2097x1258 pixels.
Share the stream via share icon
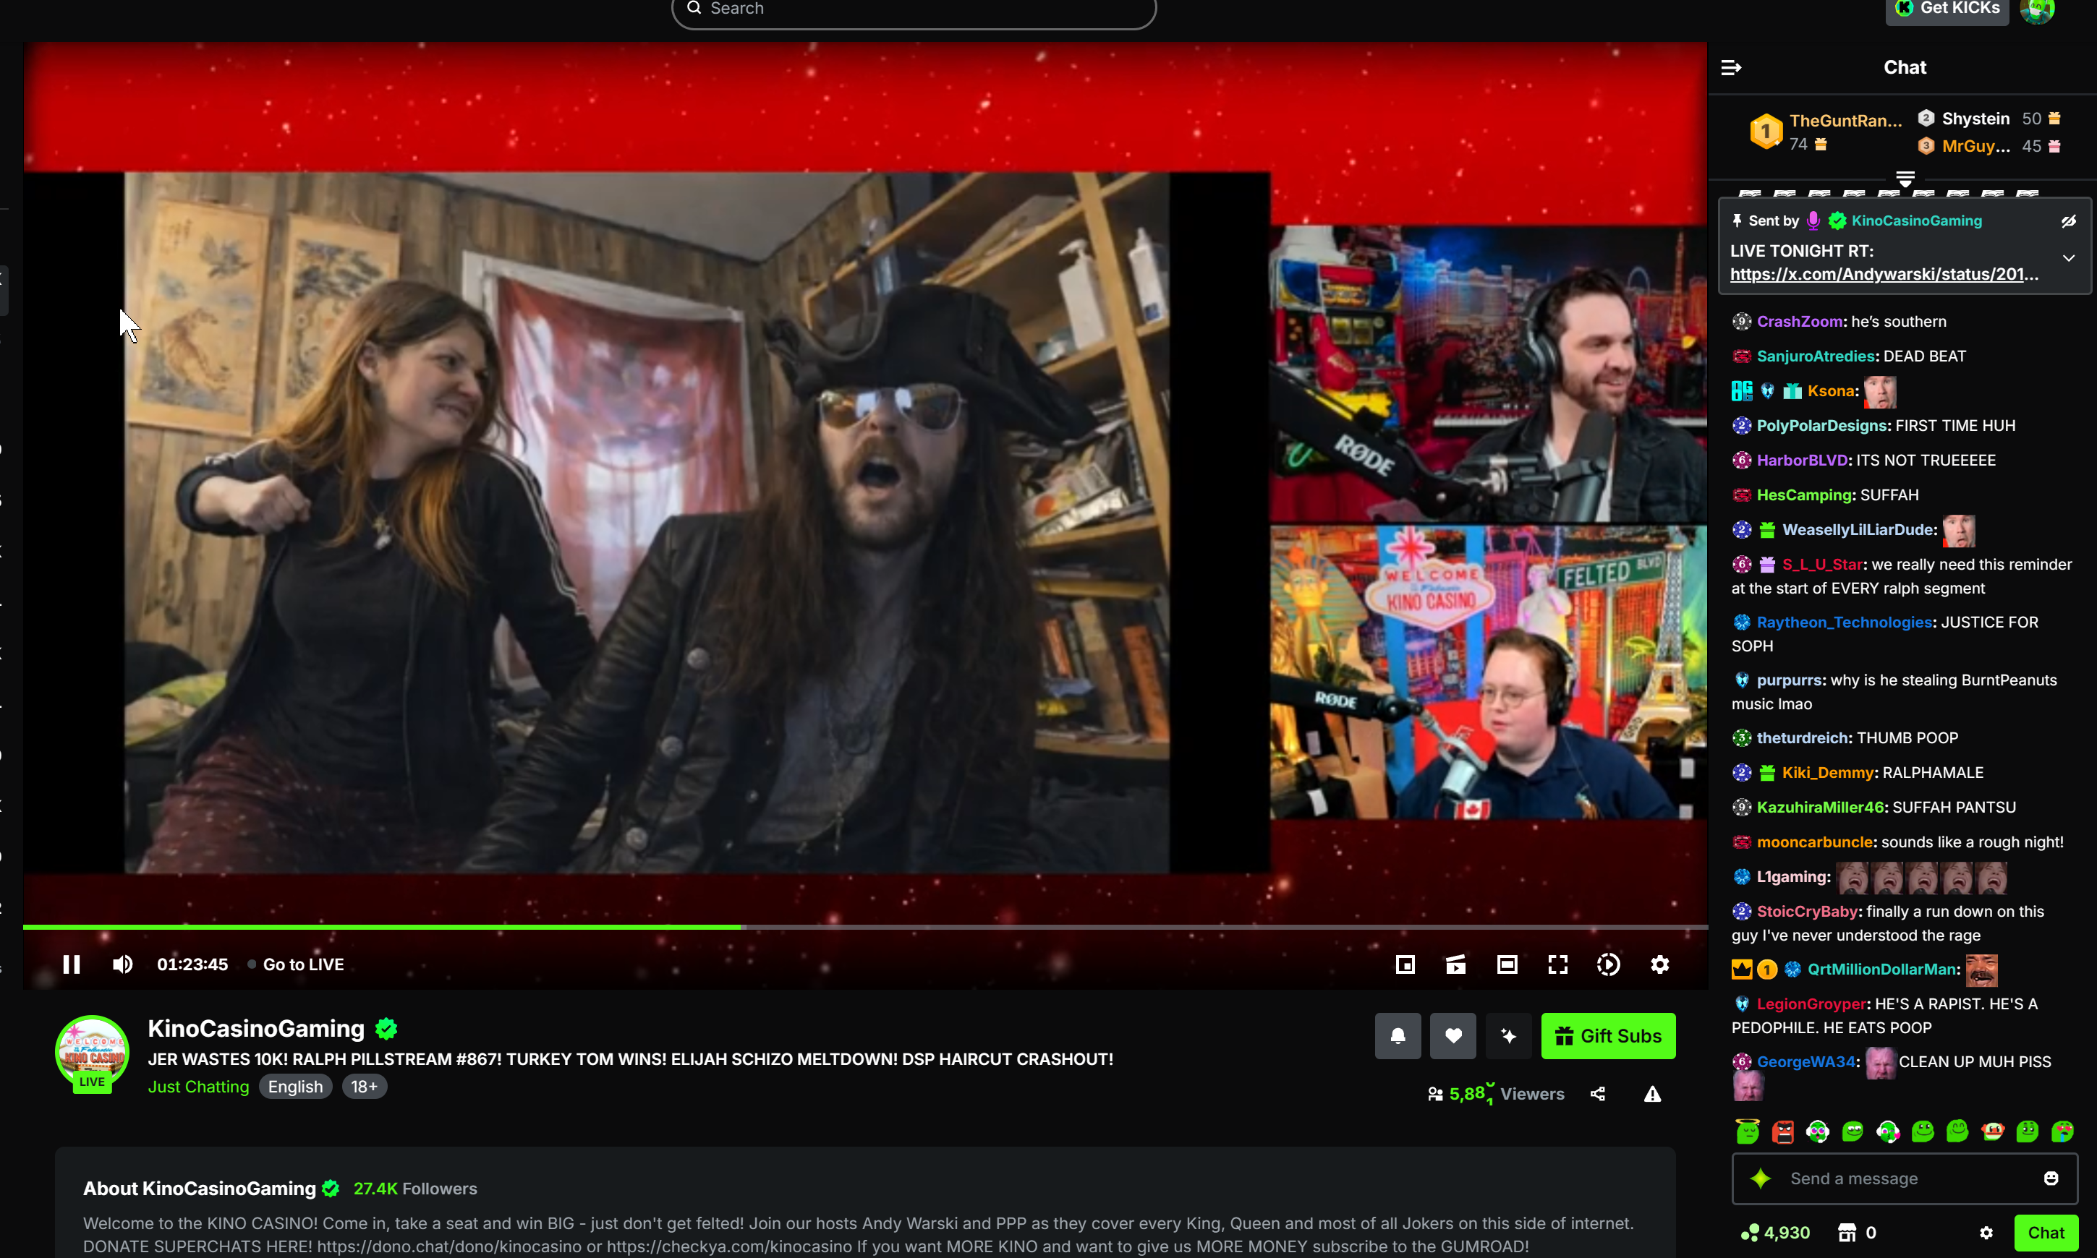[1598, 1095]
